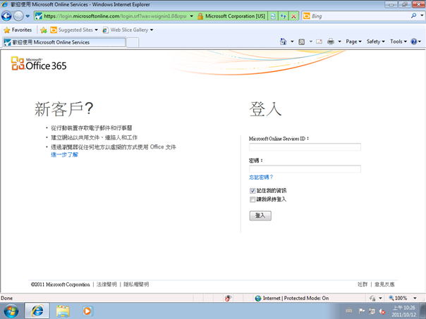
Task: Open the Safety menu
Action: 376,42
